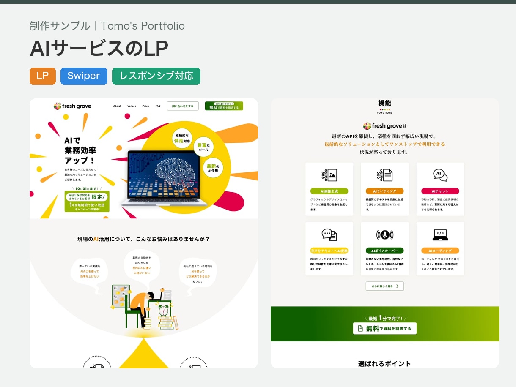Click the 最新のAI使用 circle badge
This screenshot has height=387, width=516.
(213, 168)
